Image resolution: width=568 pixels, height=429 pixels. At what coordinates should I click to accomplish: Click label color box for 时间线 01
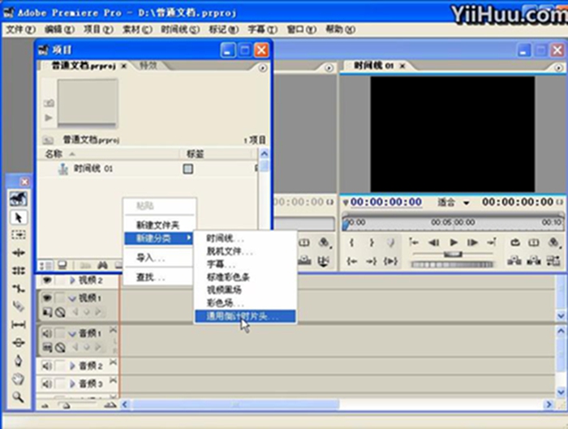click(x=188, y=169)
